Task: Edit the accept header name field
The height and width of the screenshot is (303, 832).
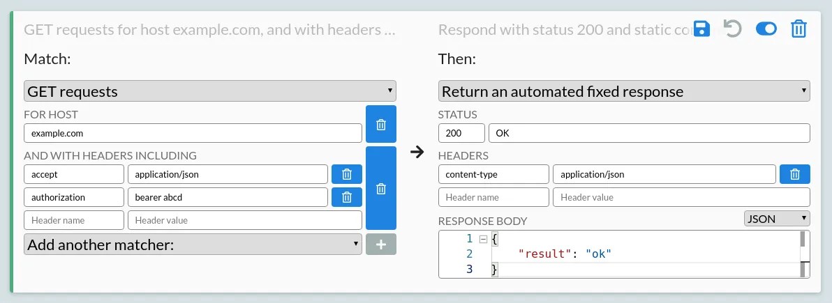Action: coord(74,173)
